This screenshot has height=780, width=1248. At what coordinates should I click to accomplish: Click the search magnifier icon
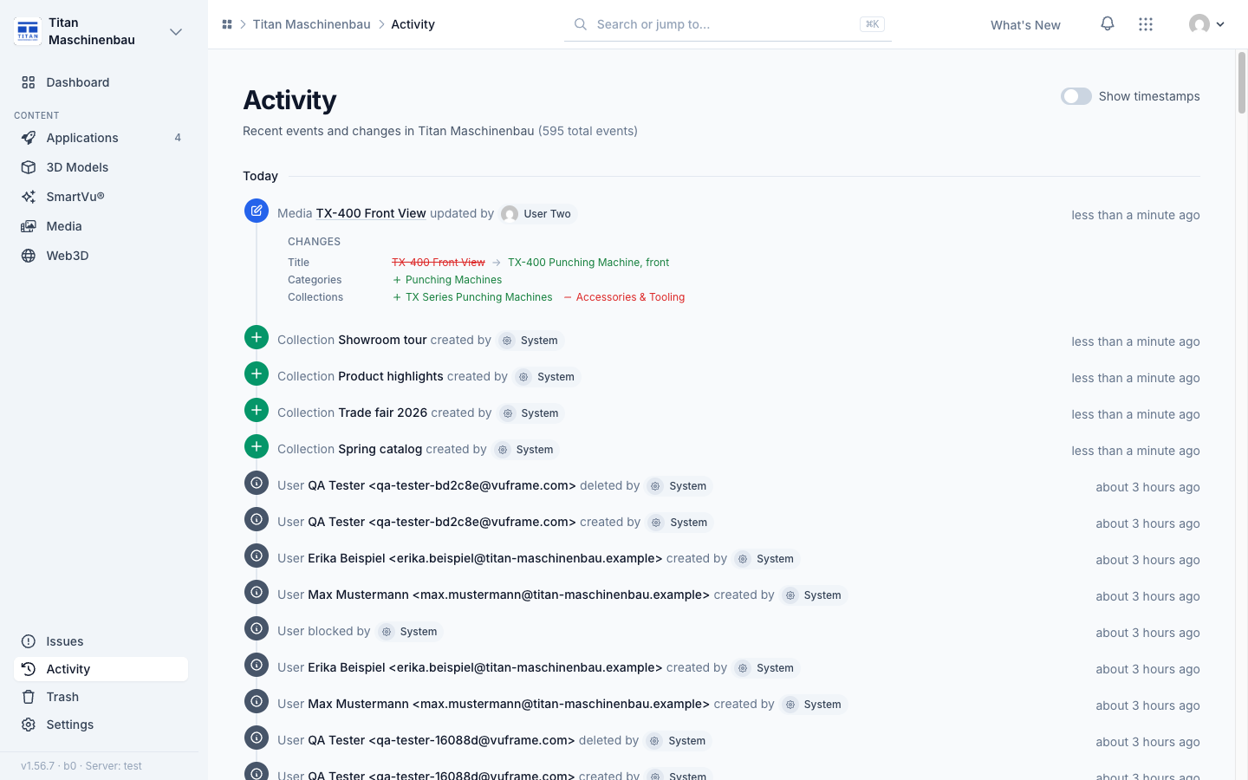point(581,24)
